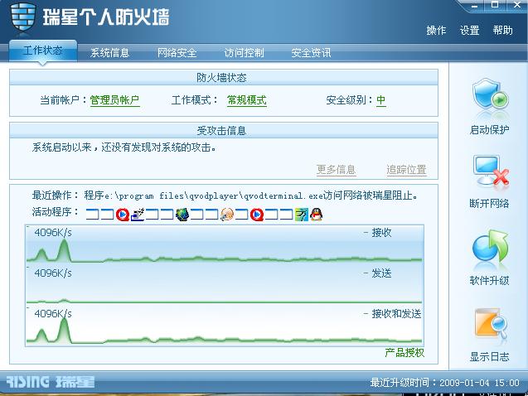
Task: Click the 显示日志 label
Action: (489, 356)
